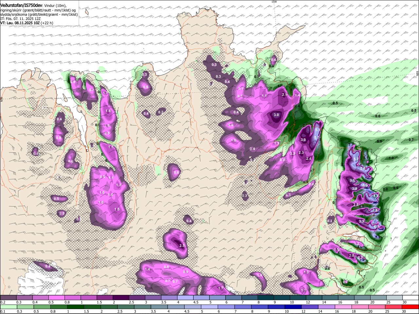Click the '1.6' value in northwest snow band

[108, 111]
